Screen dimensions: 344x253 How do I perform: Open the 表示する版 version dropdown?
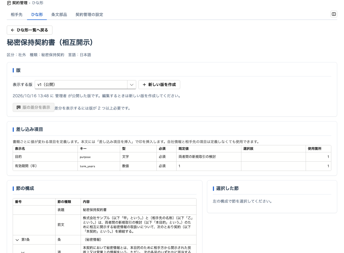tap(85, 85)
